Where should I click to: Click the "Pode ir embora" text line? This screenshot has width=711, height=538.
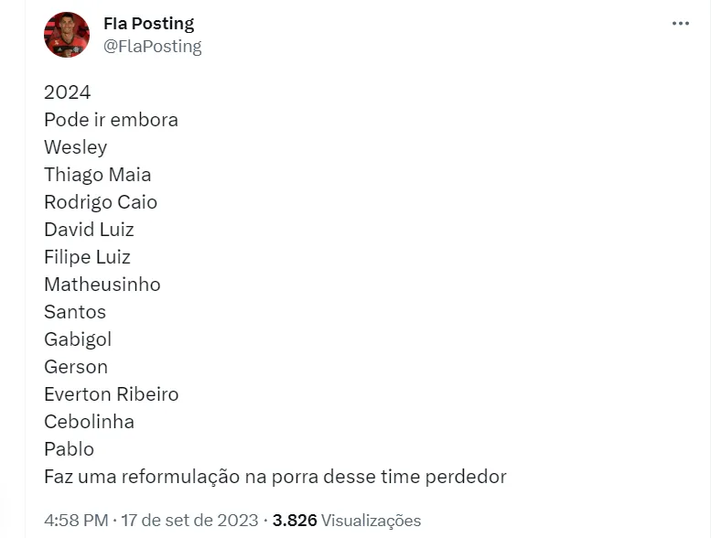pyautogui.click(x=111, y=120)
